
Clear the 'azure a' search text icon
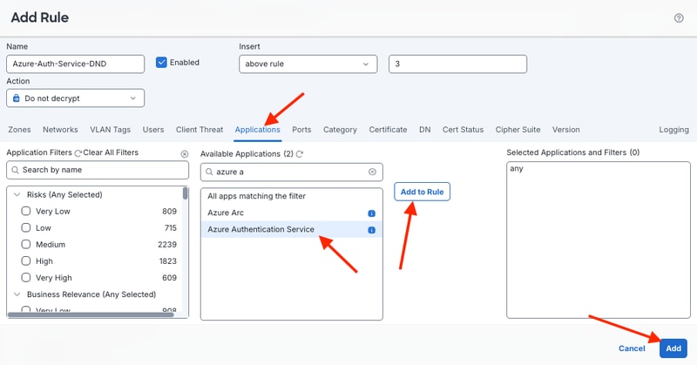[x=372, y=172]
